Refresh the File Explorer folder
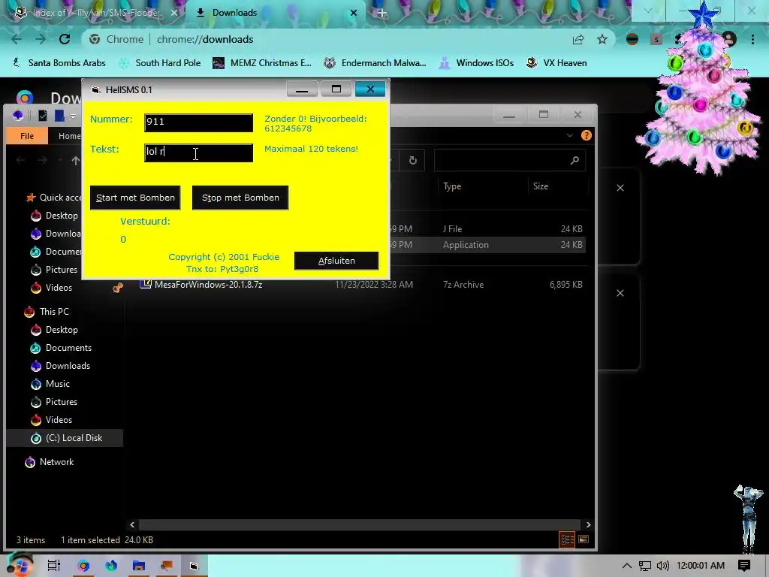The height and width of the screenshot is (577, 769). tap(413, 161)
